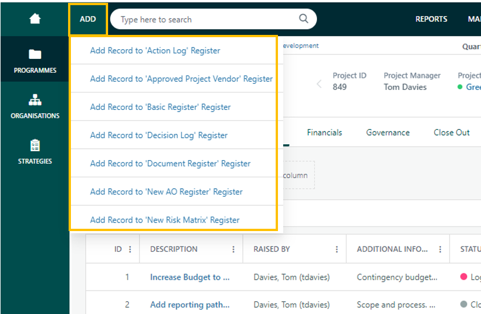
Task: Click Project ID value 849
Action: 340,87
